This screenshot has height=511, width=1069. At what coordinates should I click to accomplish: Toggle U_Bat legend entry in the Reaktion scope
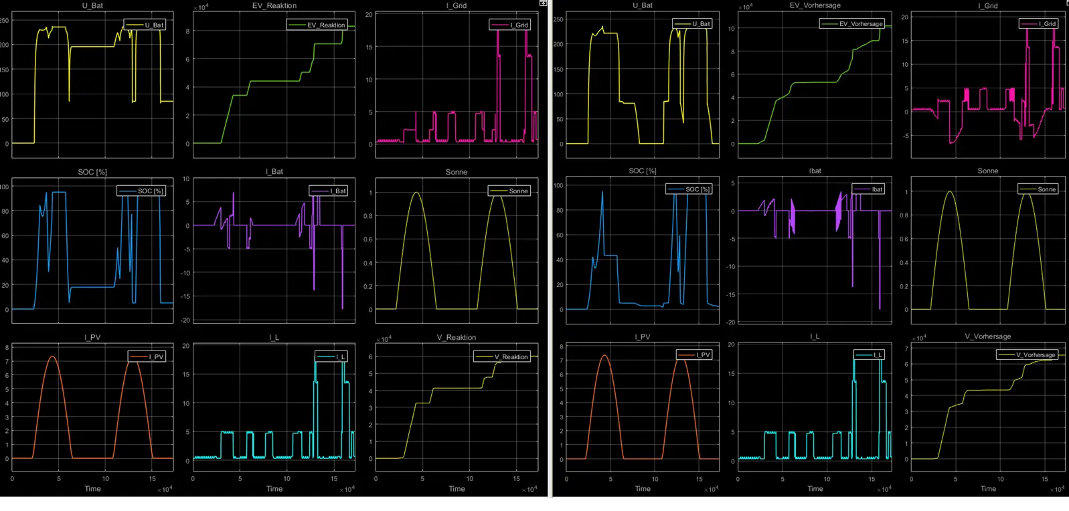coord(145,25)
